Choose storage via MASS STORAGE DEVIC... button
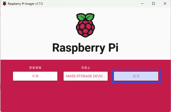The height and width of the screenshot is (112, 171). point(86,76)
